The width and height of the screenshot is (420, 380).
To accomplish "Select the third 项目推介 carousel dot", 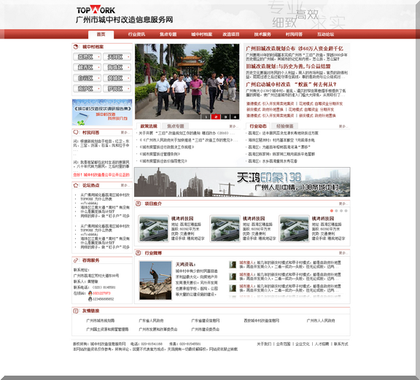I will [x=341, y=211].
